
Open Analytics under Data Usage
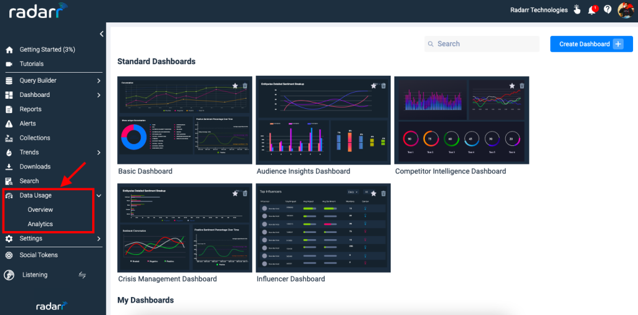[40, 224]
